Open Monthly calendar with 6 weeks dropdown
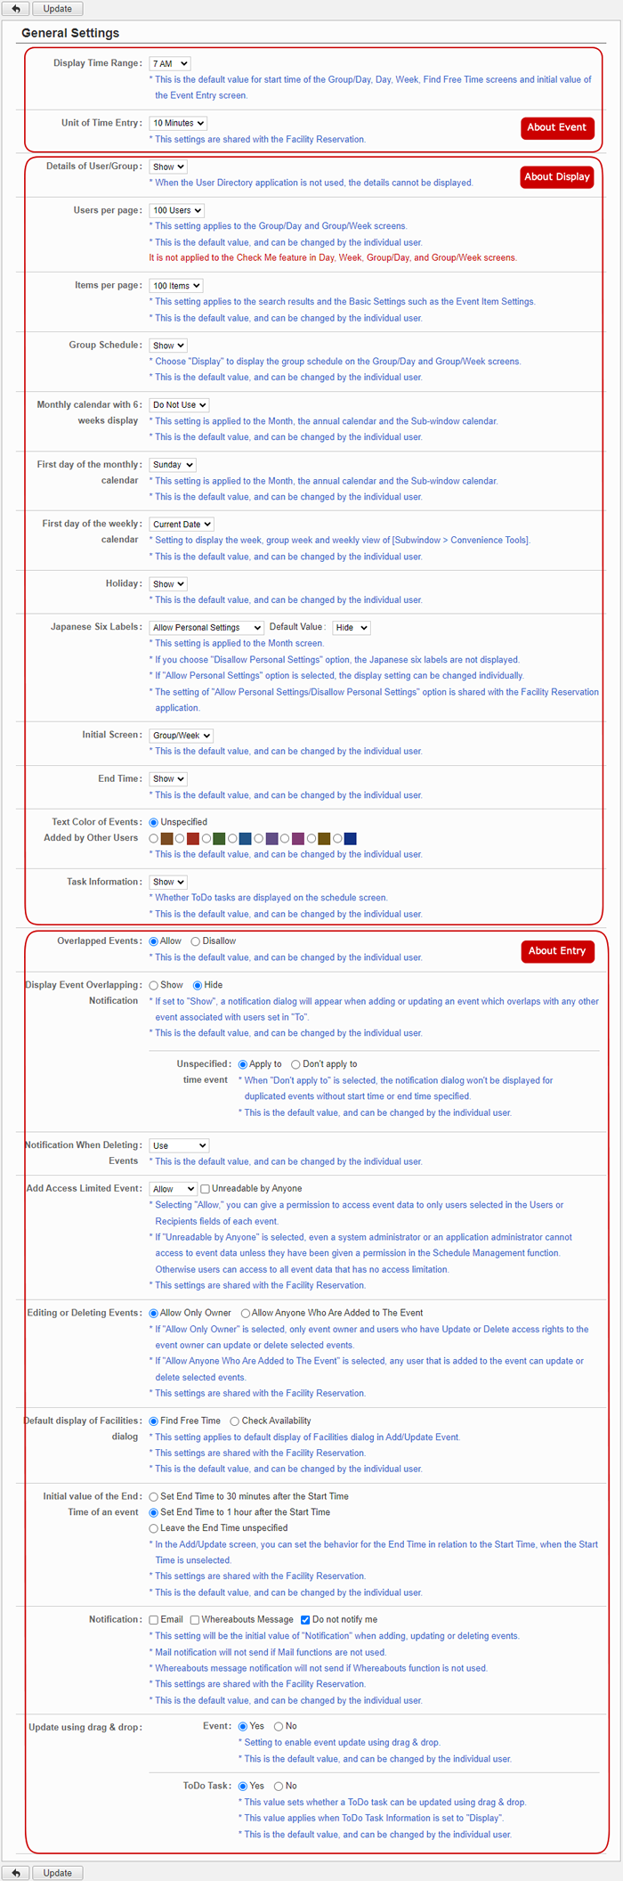This screenshot has width=623, height=1881. [x=179, y=405]
